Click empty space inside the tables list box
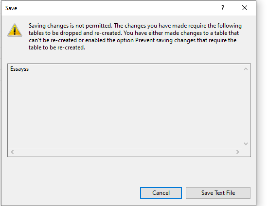The height and width of the screenshot is (206, 268). 125,109
